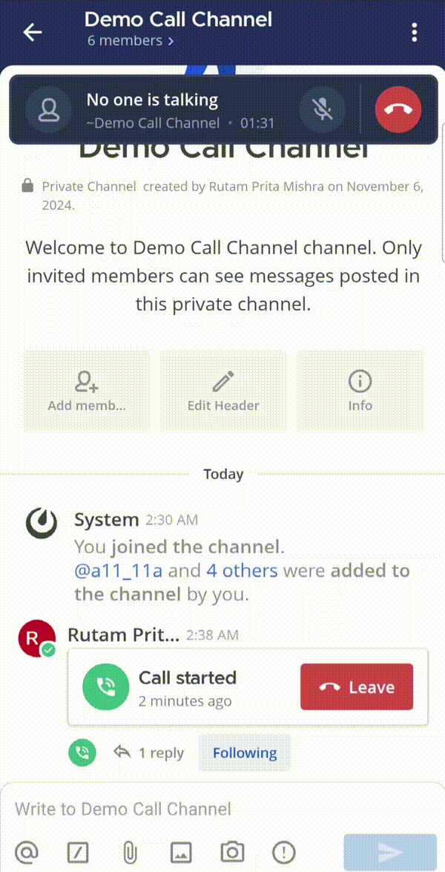
Task: Hang up using the red end call button
Action: coord(398,110)
